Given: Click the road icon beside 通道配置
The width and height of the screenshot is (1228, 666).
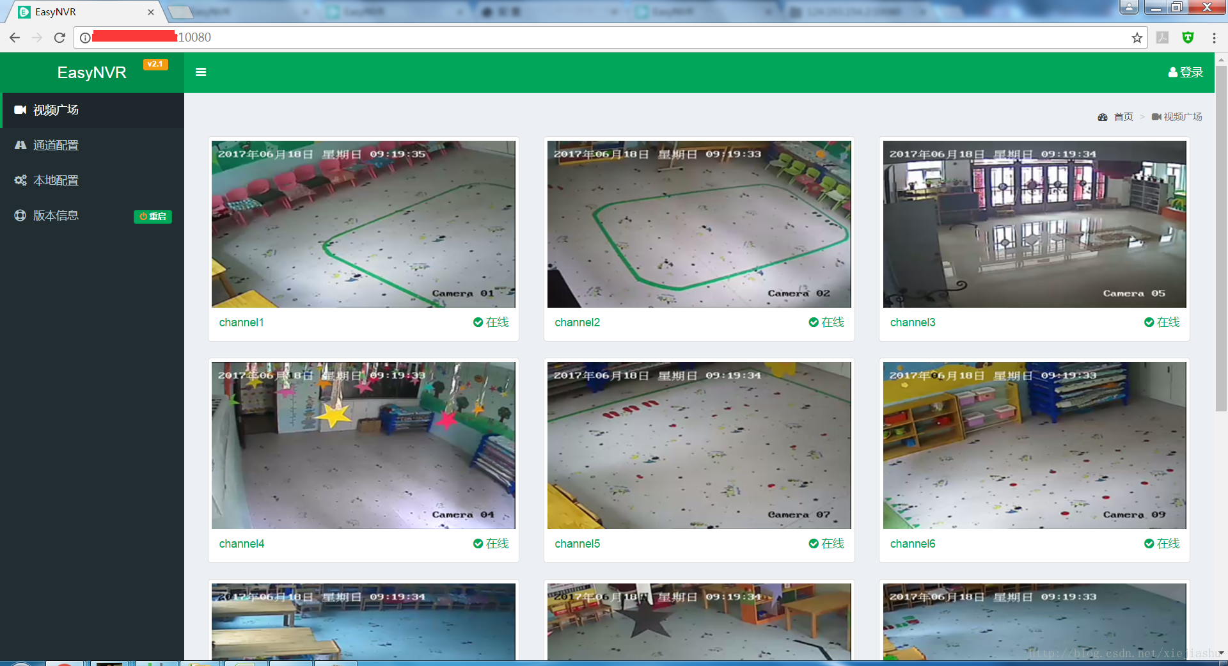Looking at the screenshot, I should [20, 145].
